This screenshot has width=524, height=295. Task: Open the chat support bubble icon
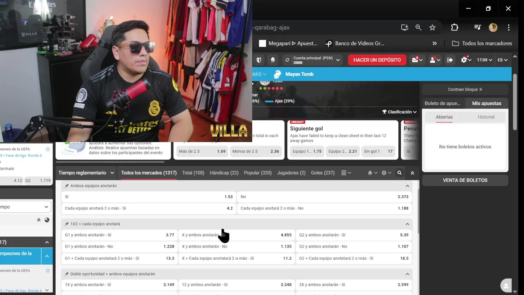(506, 286)
